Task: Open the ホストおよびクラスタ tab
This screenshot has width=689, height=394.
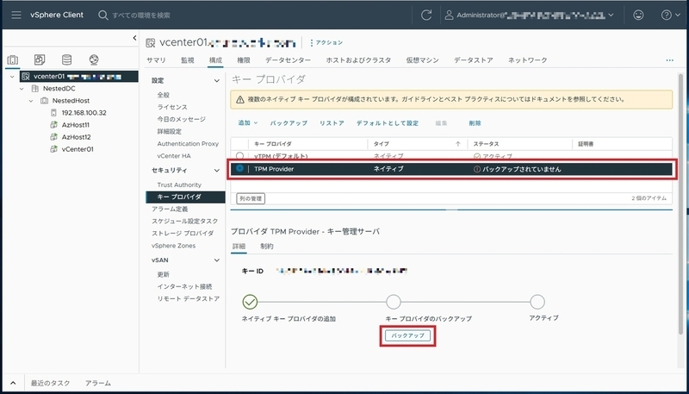Action: [x=358, y=60]
